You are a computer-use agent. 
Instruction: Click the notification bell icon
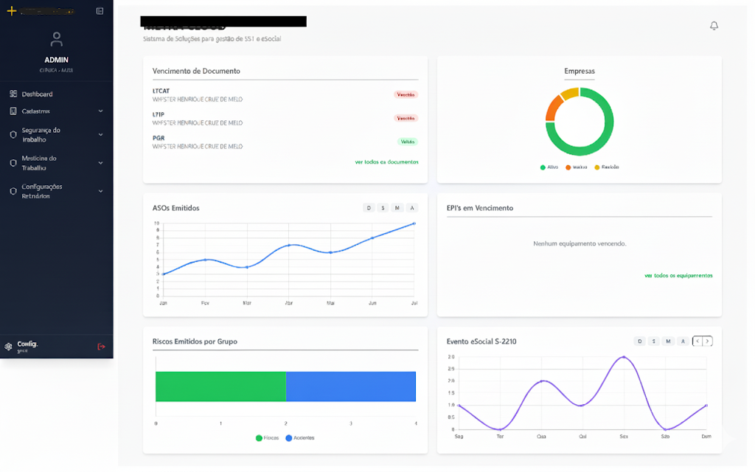pyautogui.click(x=714, y=26)
